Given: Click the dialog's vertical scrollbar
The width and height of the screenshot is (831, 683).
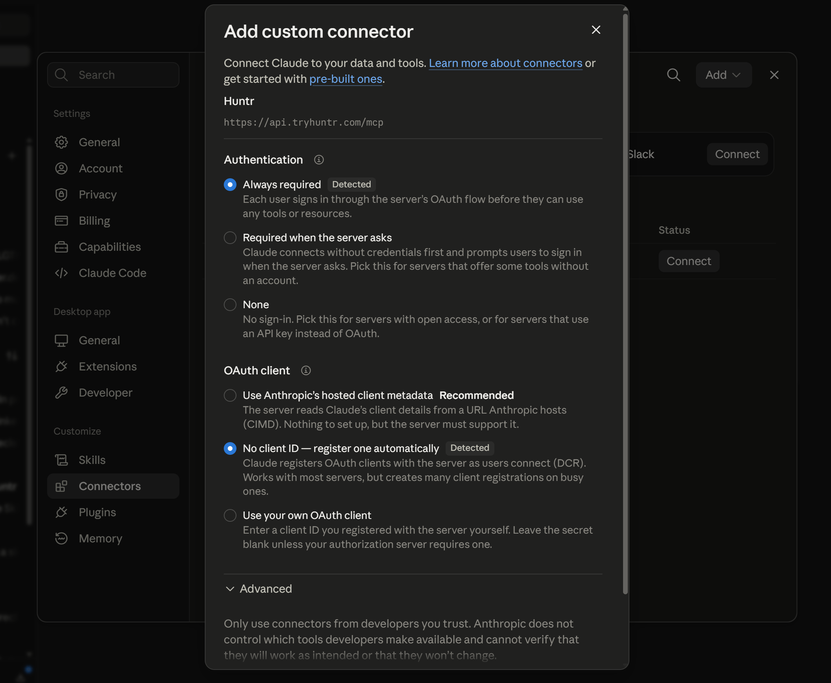Looking at the screenshot, I should 625,304.
